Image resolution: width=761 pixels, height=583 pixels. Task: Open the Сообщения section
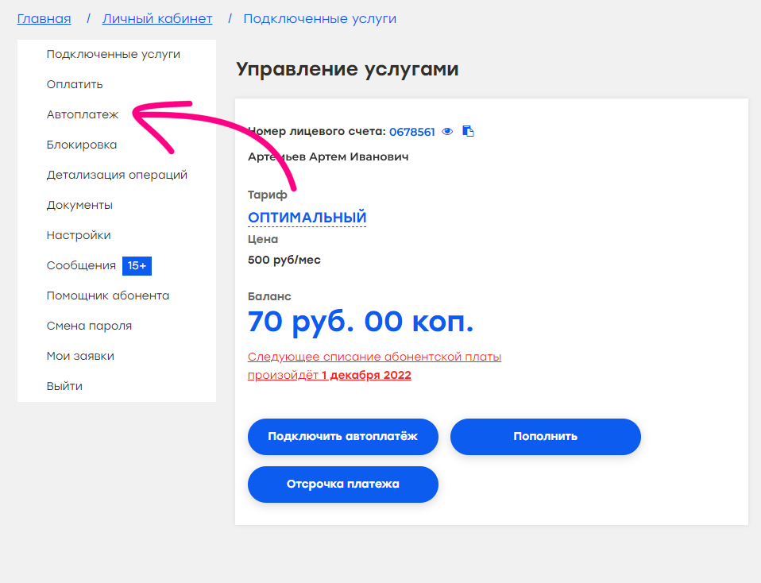[x=81, y=265]
